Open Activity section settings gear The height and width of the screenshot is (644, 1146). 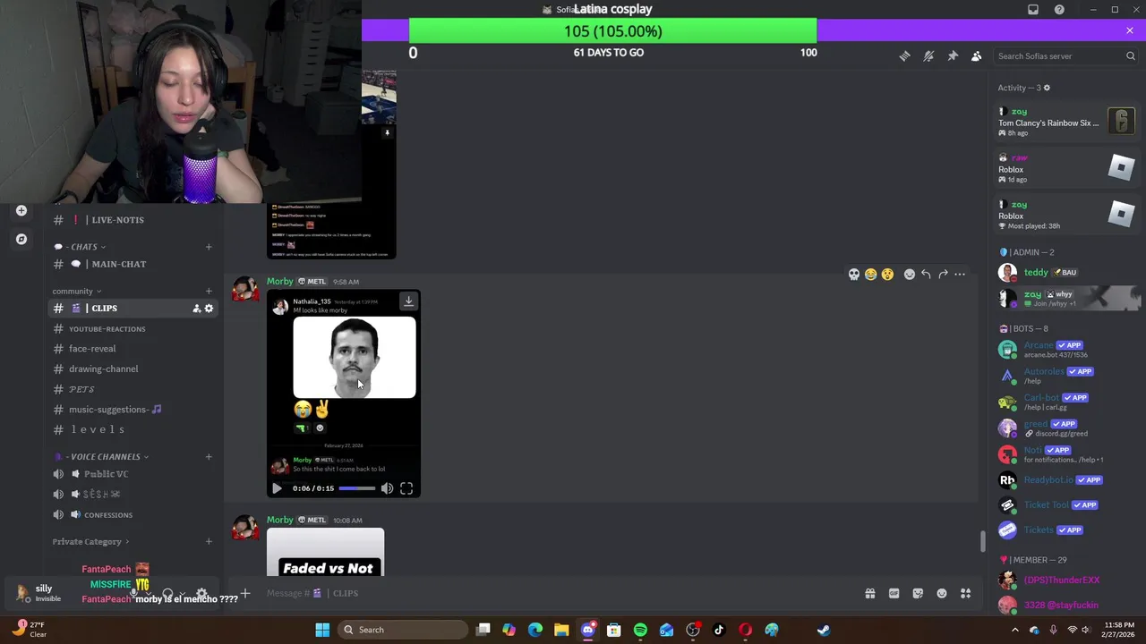point(1047,88)
